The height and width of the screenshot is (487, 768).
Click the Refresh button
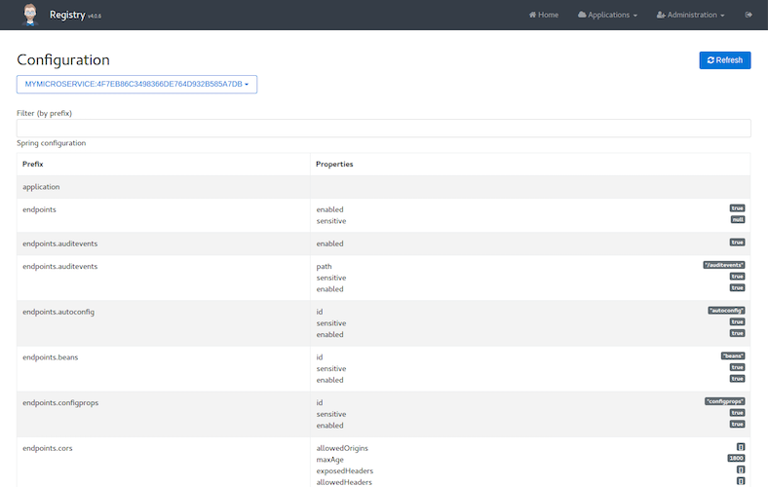click(x=724, y=60)
